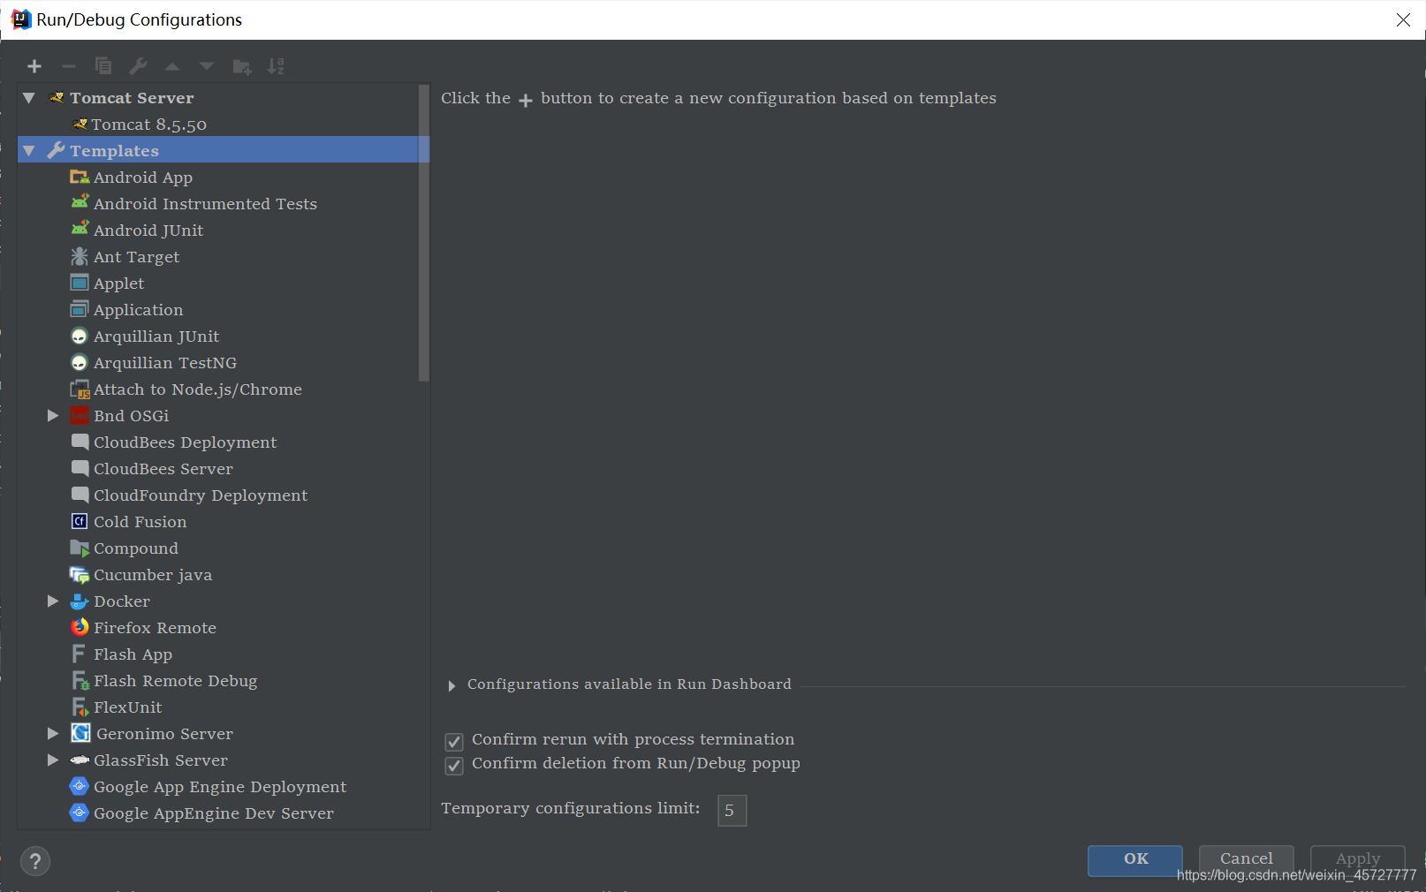This screenshot has height=892, width=1426.
Task: Open edit templates with the wrench icon
Action: (x=138, y=66)
